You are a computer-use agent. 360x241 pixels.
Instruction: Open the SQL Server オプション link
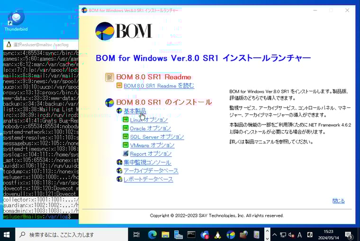click(x=157, y=137)
